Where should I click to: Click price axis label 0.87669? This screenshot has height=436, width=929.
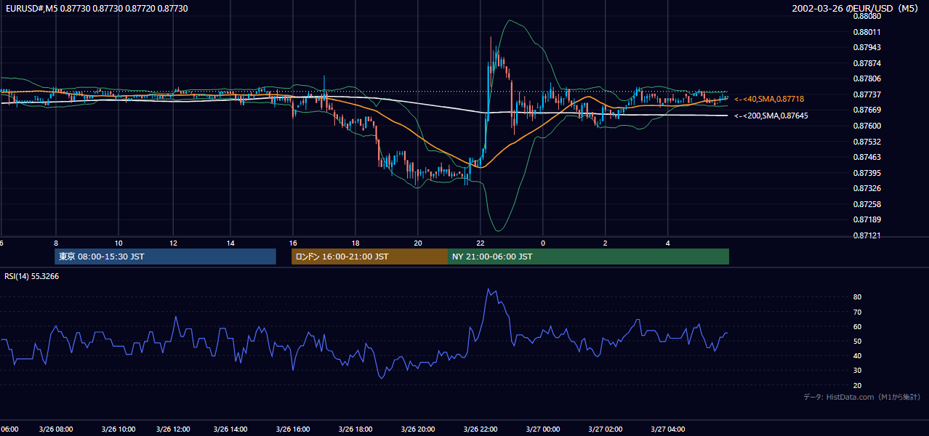[x=867, y=110]
